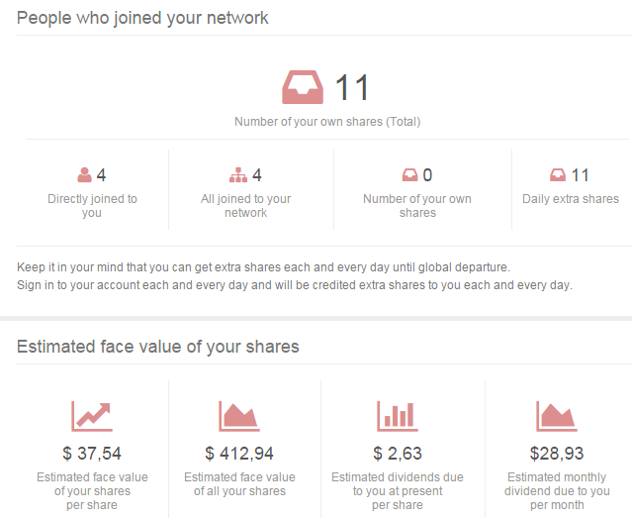The width and height of the screenshot is (633, 518).
Task: Click 'Number of your own shares (Total)' caption
Action: coord(326,122)
